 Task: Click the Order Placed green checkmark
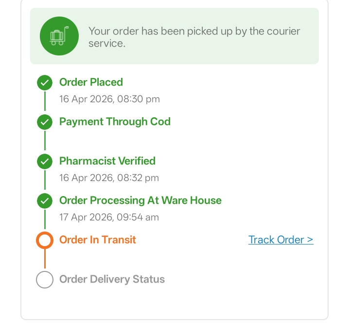pos(45,83)
